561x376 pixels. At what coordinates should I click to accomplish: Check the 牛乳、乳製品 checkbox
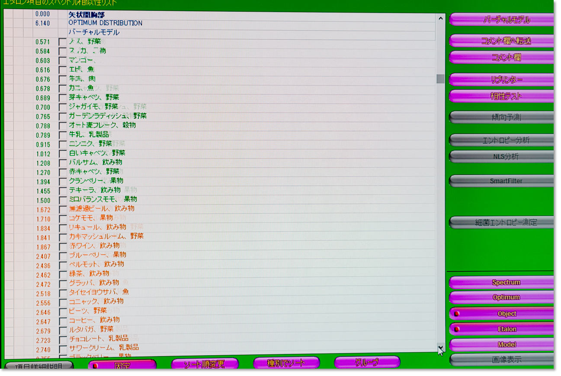[x=63, y=135]
